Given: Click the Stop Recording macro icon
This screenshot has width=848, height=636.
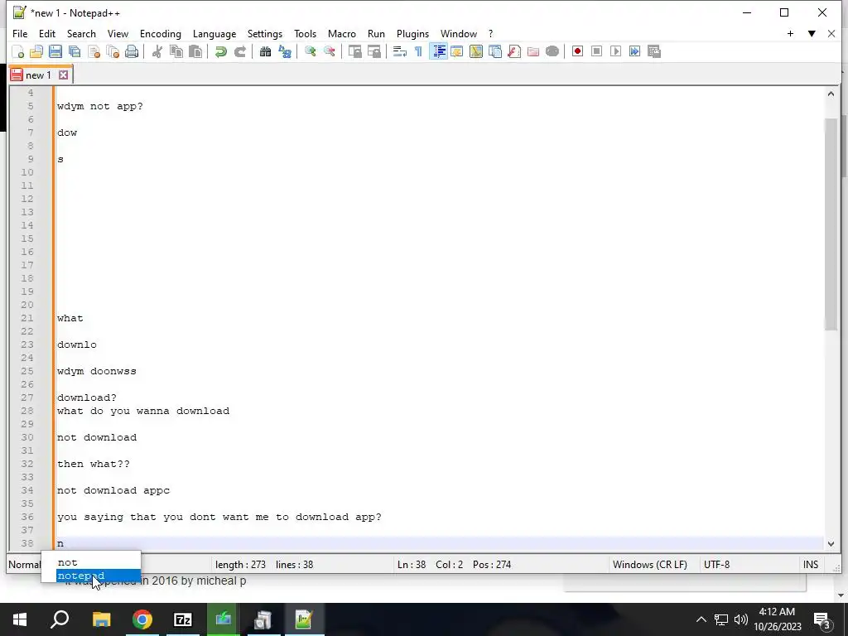Looking at the screenshot, I should (x=596, y=51).
